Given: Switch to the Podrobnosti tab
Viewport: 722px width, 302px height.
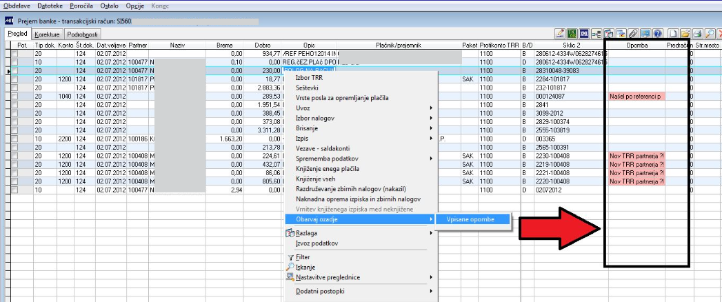Looking at the screenshot, I should pyautogui.click(x=81, y=34).
